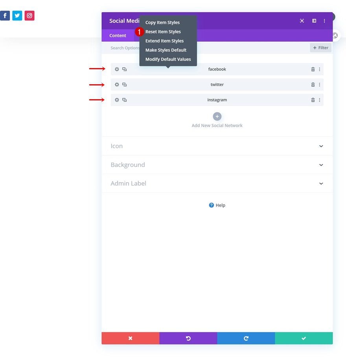Expand the Background settings section
The image size is (346, 359).
[217, 165]
